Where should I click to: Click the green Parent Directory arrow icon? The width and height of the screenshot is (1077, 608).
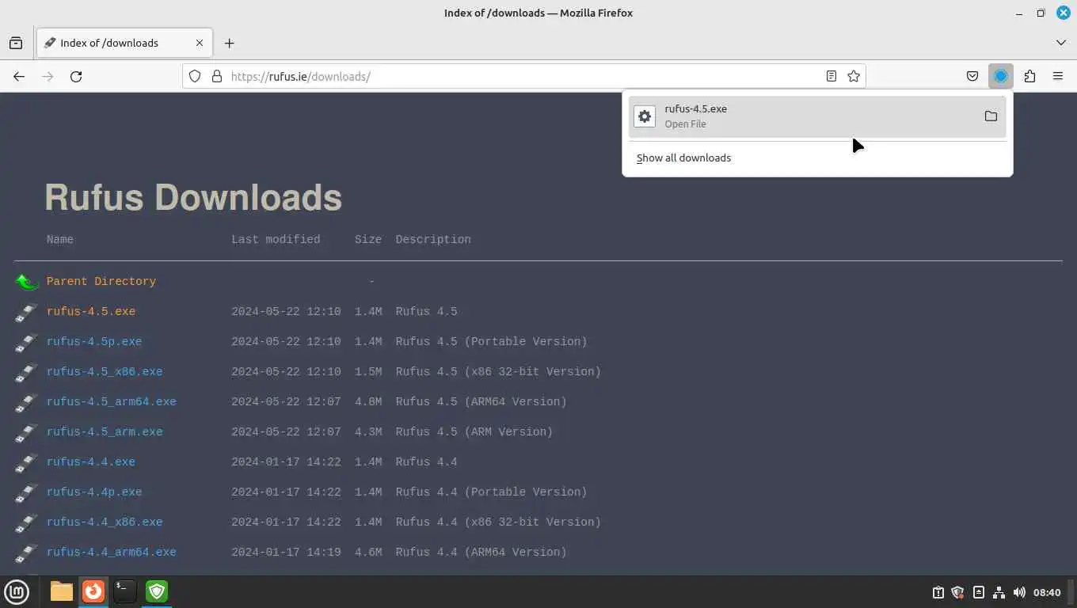26,281
